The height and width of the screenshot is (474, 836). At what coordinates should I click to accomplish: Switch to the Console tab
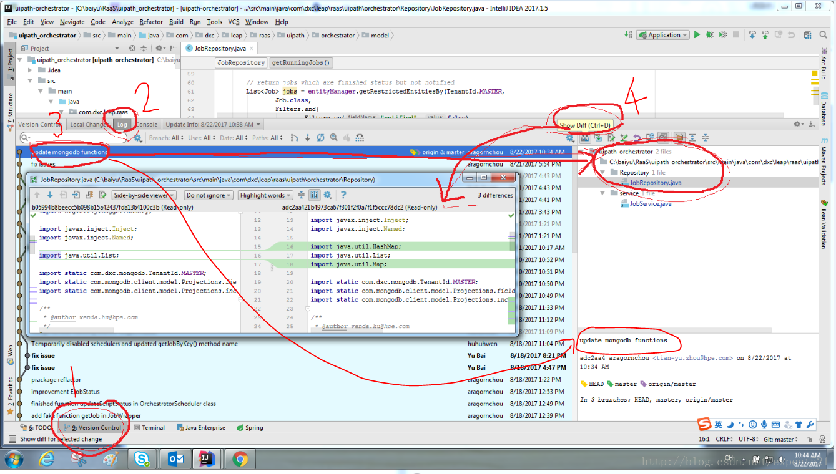pyautogui.click(x=147, y=124)
